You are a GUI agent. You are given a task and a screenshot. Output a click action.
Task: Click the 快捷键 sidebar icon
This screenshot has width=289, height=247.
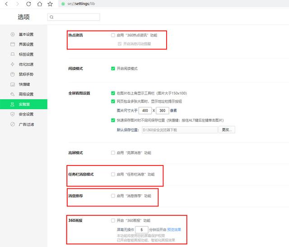coord(13,84)
